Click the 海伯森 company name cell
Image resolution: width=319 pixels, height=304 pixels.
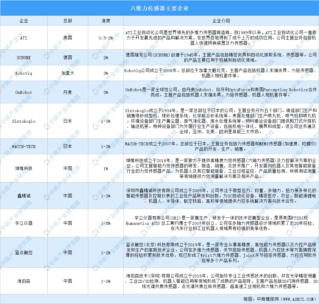click(x=24, y=281)
